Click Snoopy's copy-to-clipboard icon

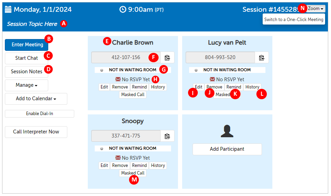tap(167, 136)
